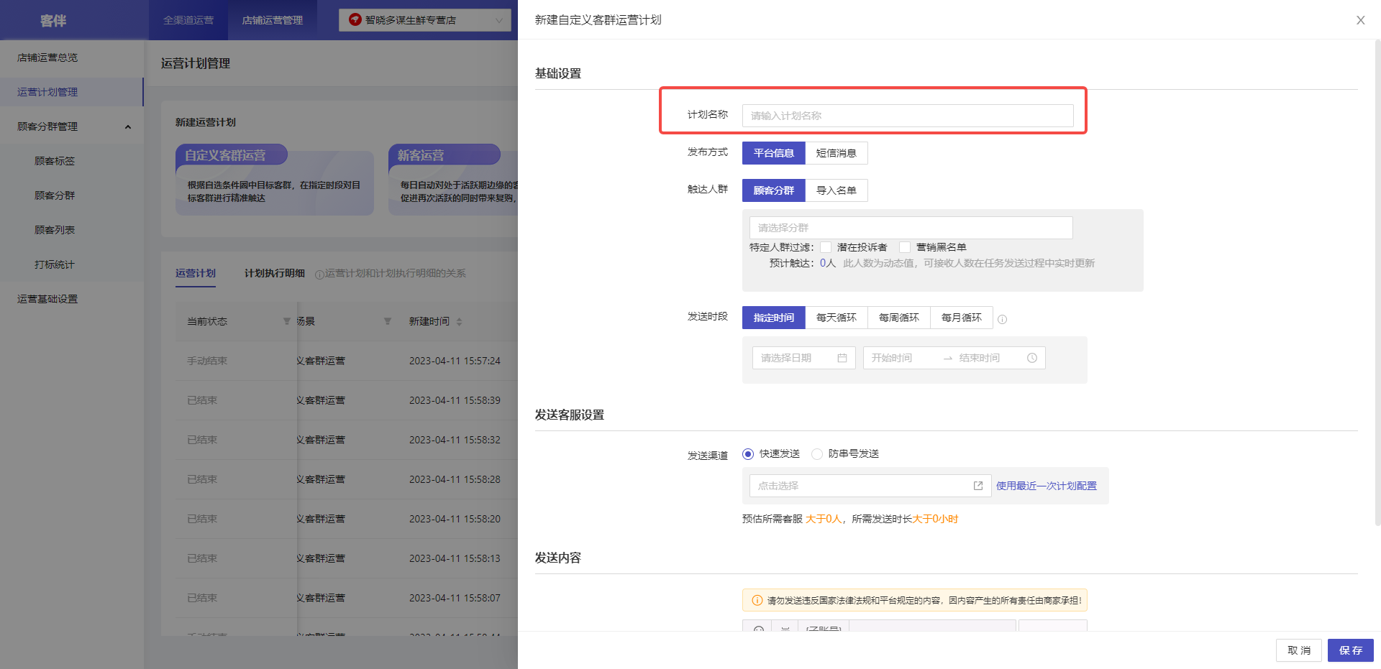Click the 保存 button
This screenshot has width=1381, height=669.
pos(1351,650)
